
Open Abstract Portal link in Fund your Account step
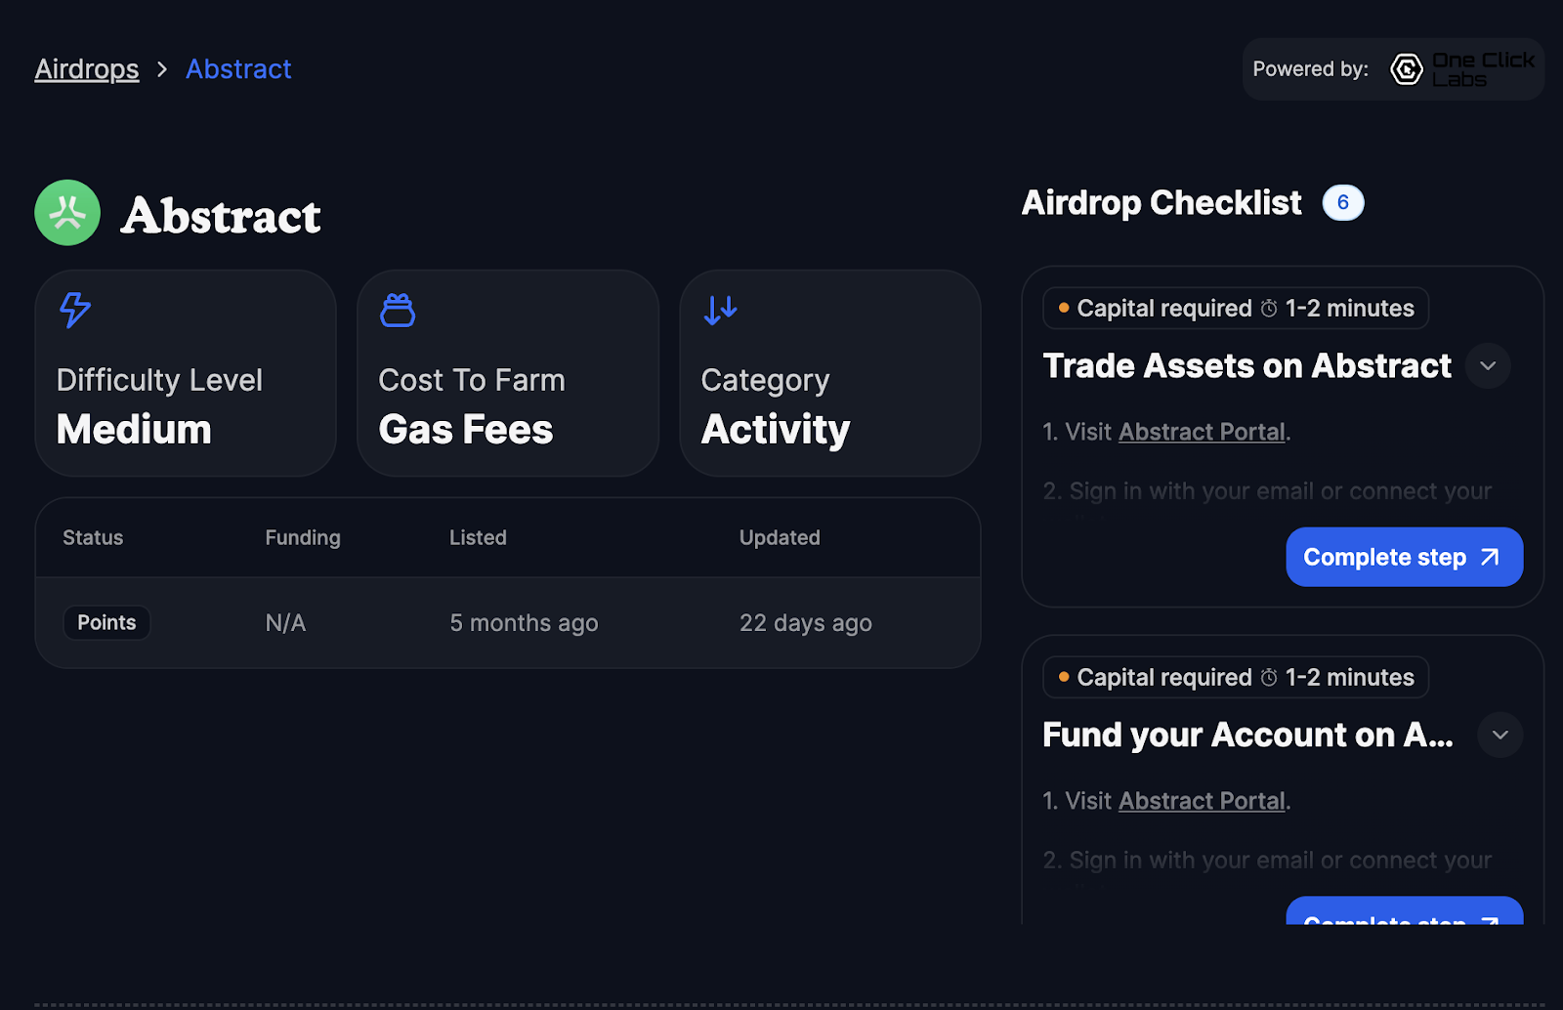point(1202,801)
